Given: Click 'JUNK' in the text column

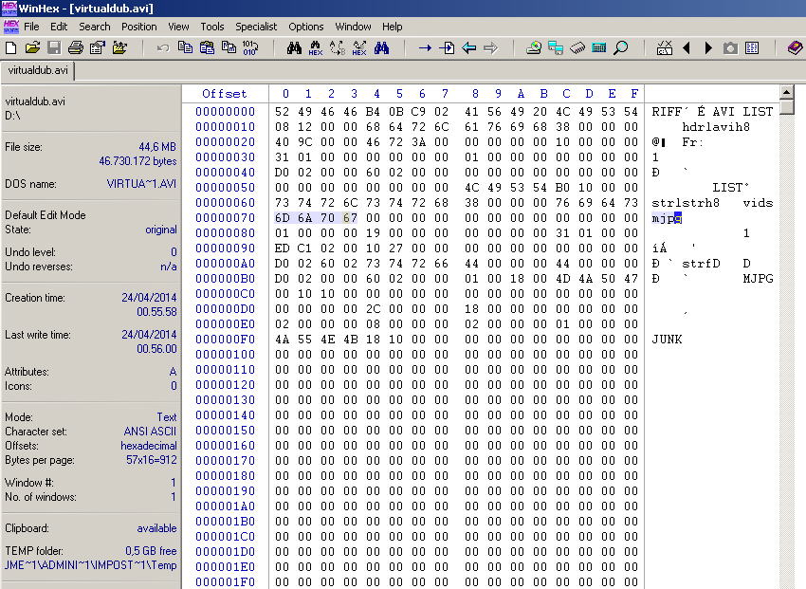Looking at the screenshot, I should tap(667, 340).
